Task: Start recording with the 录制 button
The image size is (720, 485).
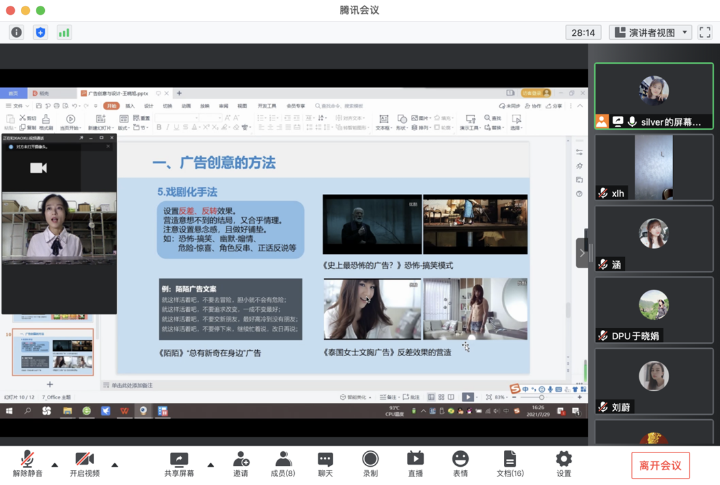Action: point(370,464)
